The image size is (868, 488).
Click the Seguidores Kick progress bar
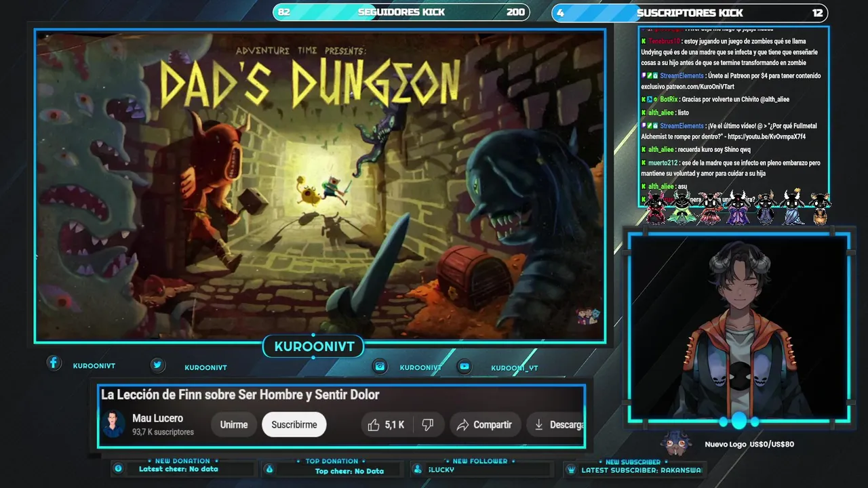coord(401,12)
